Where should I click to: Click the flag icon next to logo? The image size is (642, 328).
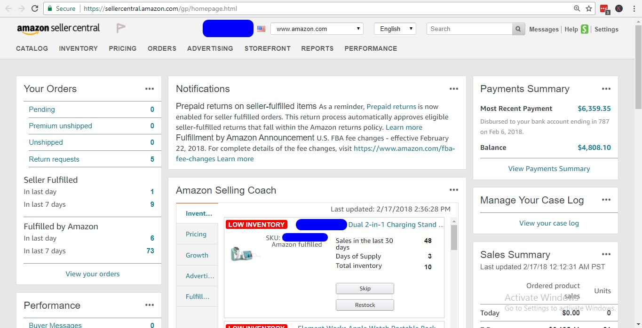(121, 29)
